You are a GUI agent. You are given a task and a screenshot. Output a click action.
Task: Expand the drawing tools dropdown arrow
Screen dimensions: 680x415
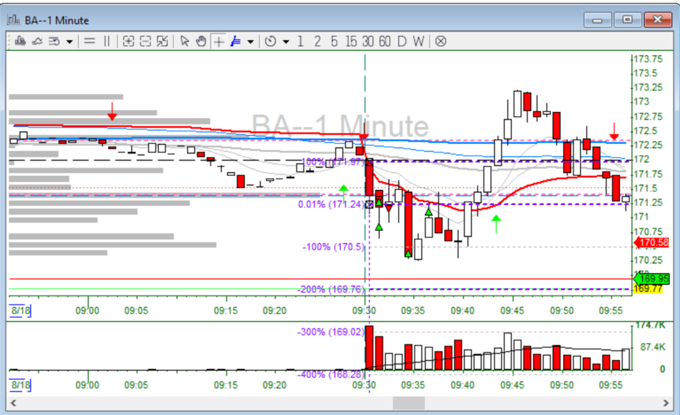click(x=250, y=42)
